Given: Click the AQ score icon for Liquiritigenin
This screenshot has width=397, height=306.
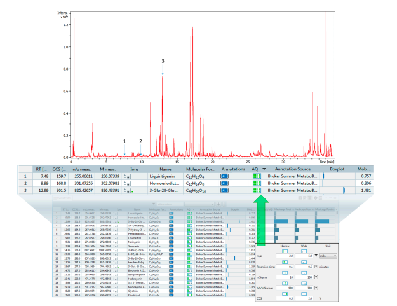Looking at the screenshot, I should click(x=257, y=176).
